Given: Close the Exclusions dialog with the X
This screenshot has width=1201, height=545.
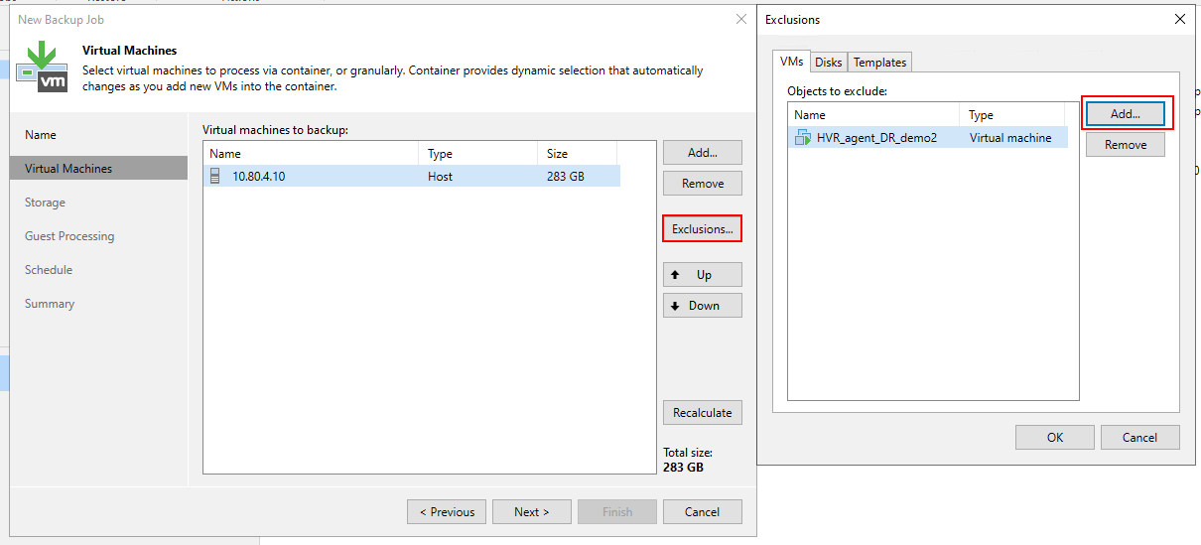Looking at the screenshot, I should click(1179, 19).
